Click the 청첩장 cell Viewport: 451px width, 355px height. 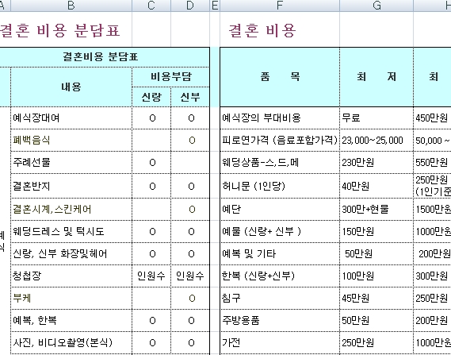point(71,276)
